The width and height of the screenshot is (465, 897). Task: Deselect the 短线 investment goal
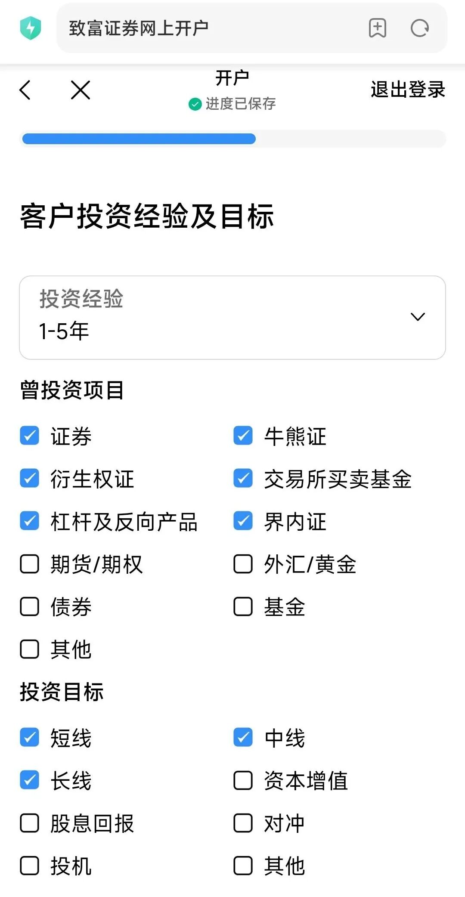pyautogui.click(x=30, y=737)
